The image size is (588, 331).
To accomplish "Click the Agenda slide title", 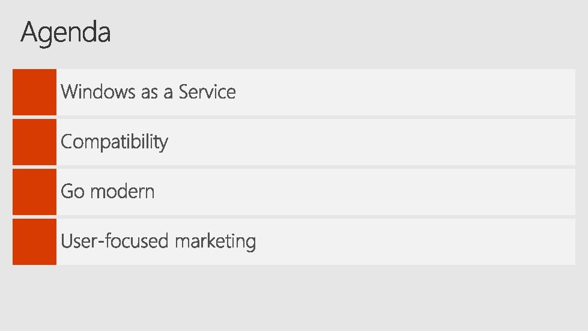I will [65, 32].
